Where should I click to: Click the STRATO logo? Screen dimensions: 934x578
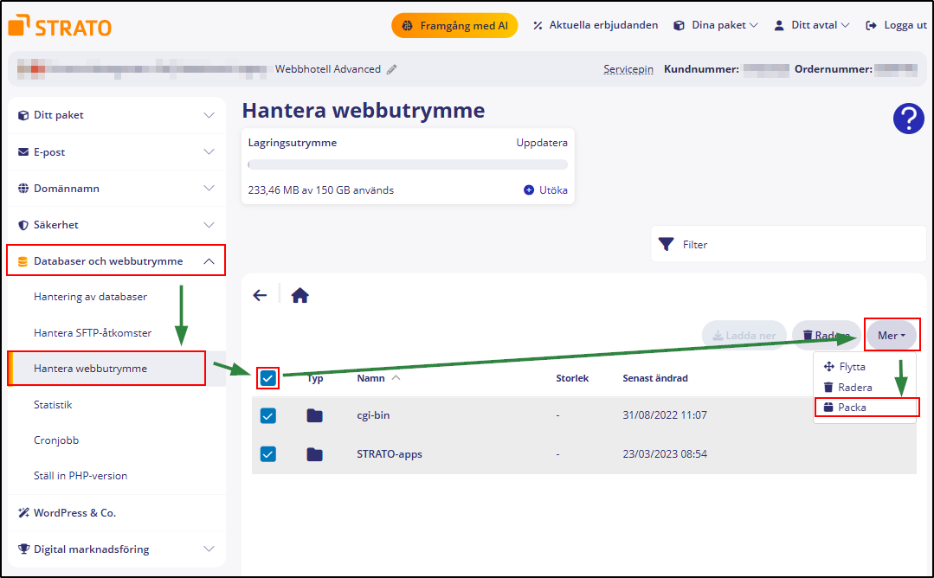[x=60, y=26]
